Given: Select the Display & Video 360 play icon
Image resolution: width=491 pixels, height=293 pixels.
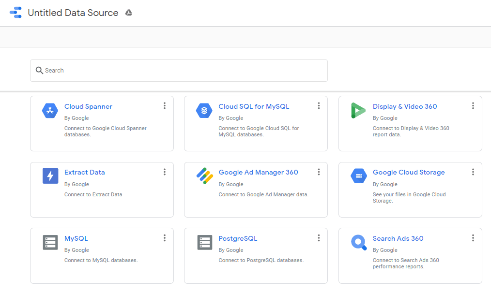Looking at the screenshot, I should tap(358, 110).
